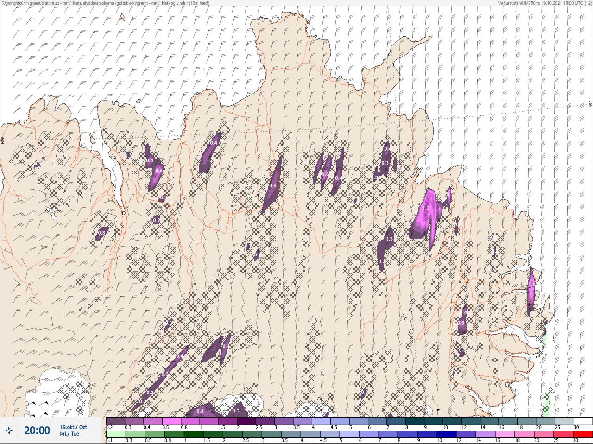Viewport: 593px width, 444px height.
Task: Click the N99 label on the right map edge
Action: (591, 104)
